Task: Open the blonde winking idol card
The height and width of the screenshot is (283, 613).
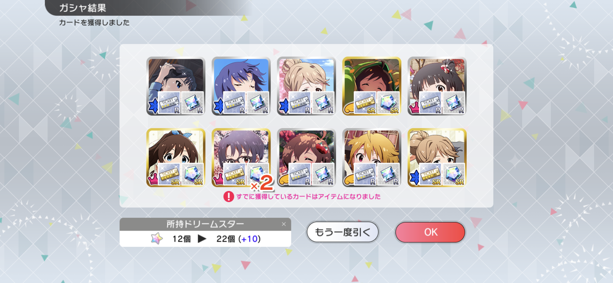Action: (372, 158)
